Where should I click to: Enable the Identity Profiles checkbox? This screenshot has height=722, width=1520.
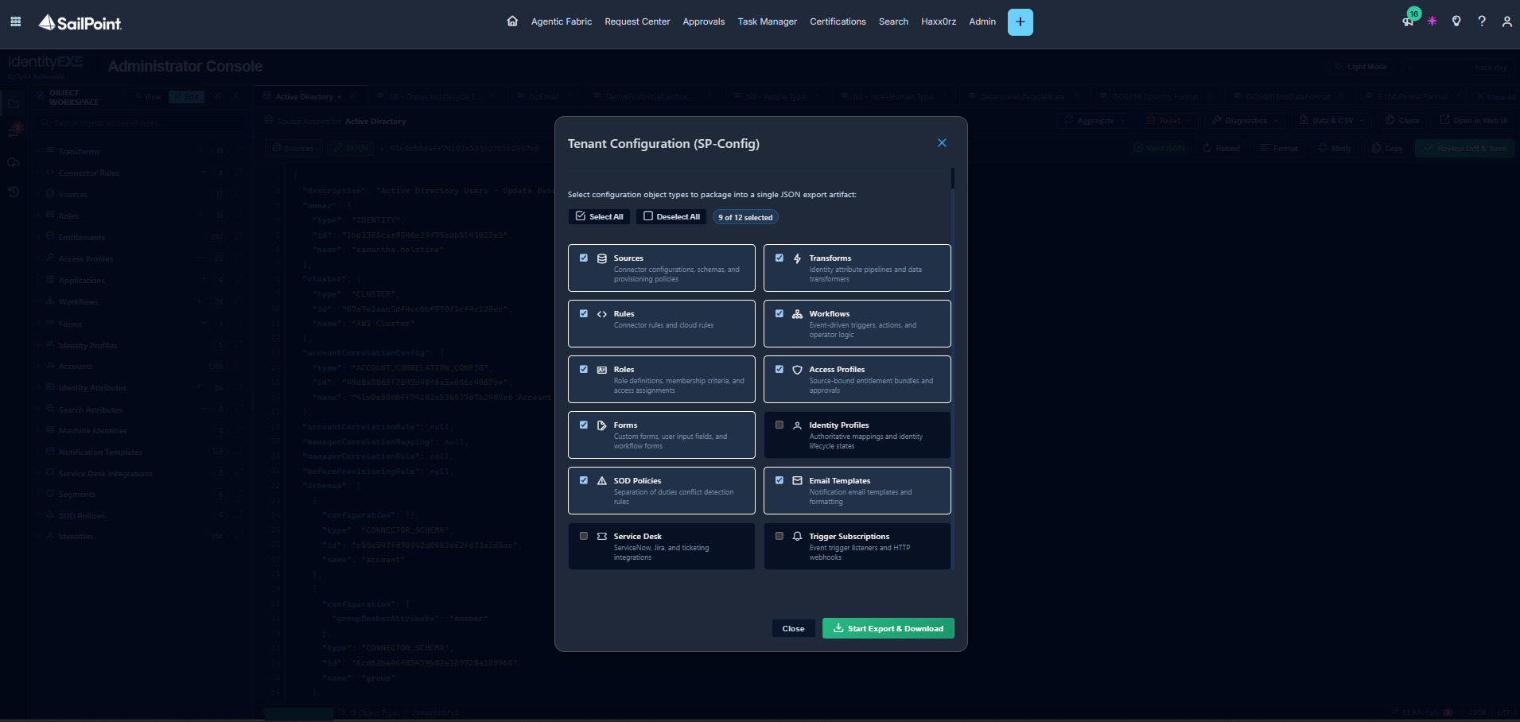[779, 425]
